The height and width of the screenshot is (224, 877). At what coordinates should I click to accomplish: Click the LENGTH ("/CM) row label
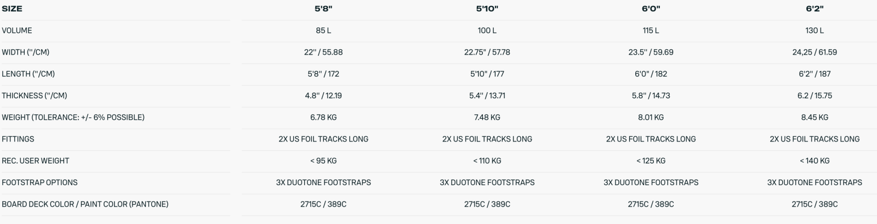[28, 74]
